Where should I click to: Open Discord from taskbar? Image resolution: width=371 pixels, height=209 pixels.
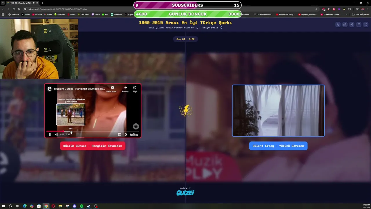click(74, 206)
